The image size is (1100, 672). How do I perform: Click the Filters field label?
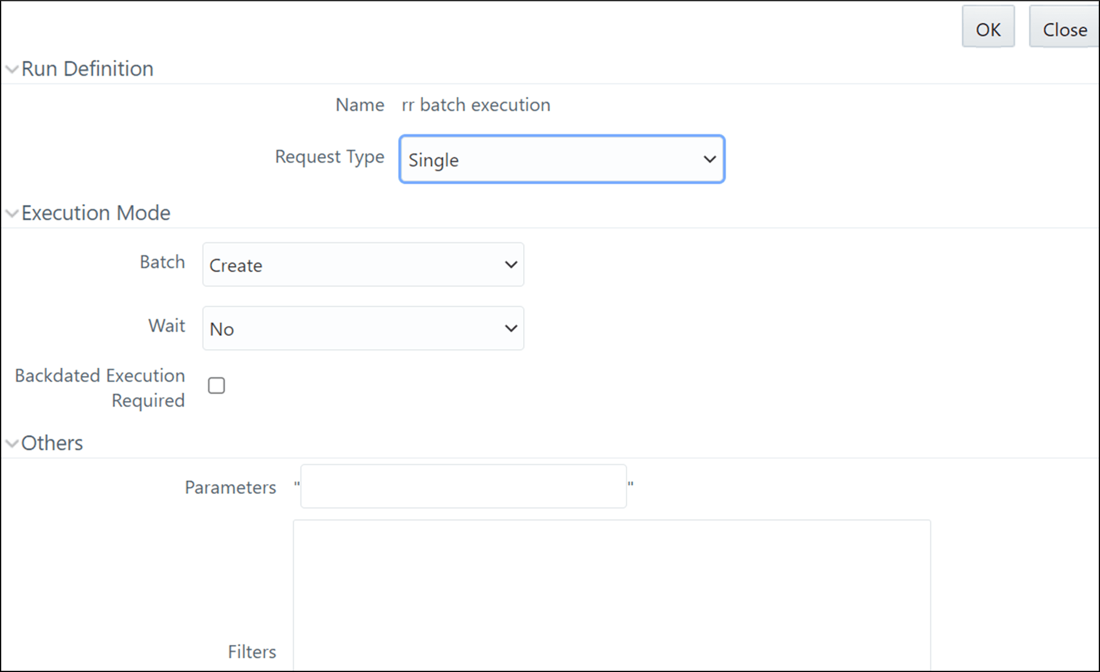252,652
